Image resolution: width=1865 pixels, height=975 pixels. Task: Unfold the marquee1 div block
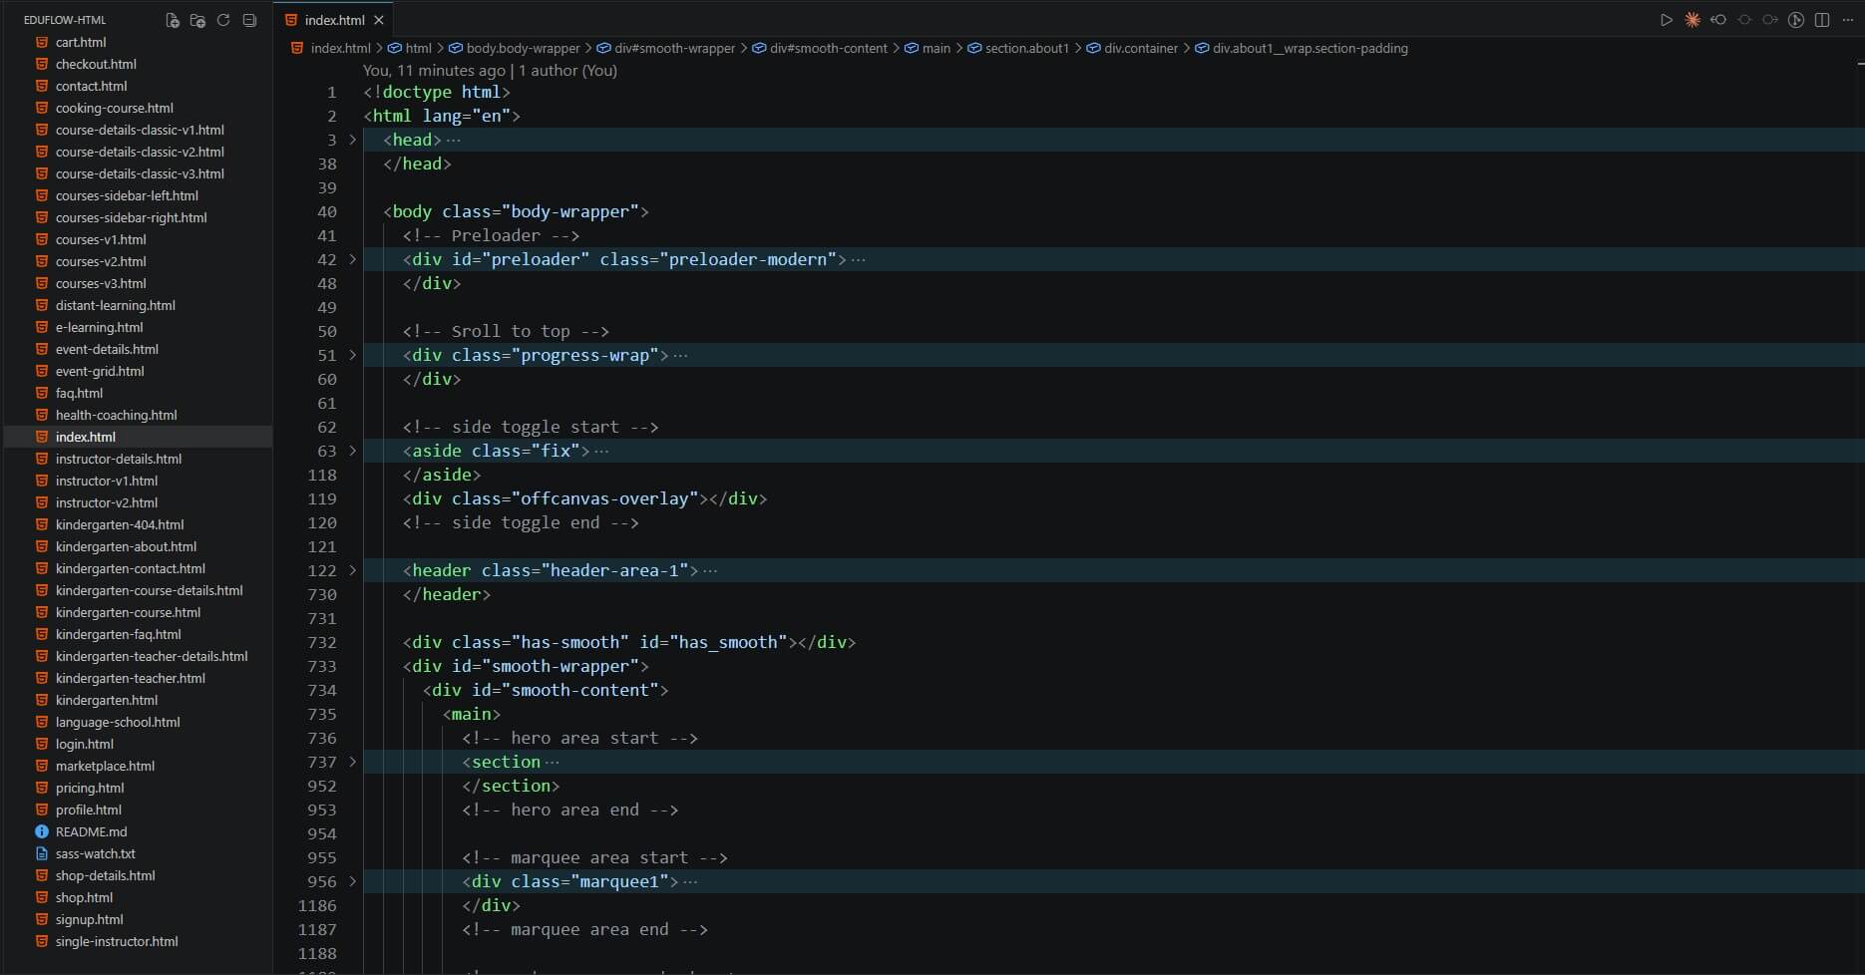[x=352, y=881]
